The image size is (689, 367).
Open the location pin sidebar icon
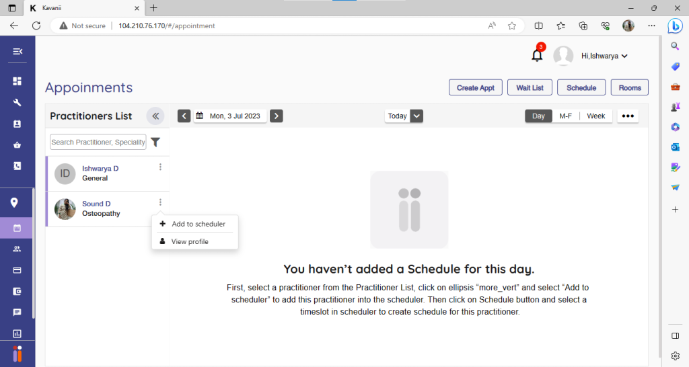pos(14,203)
